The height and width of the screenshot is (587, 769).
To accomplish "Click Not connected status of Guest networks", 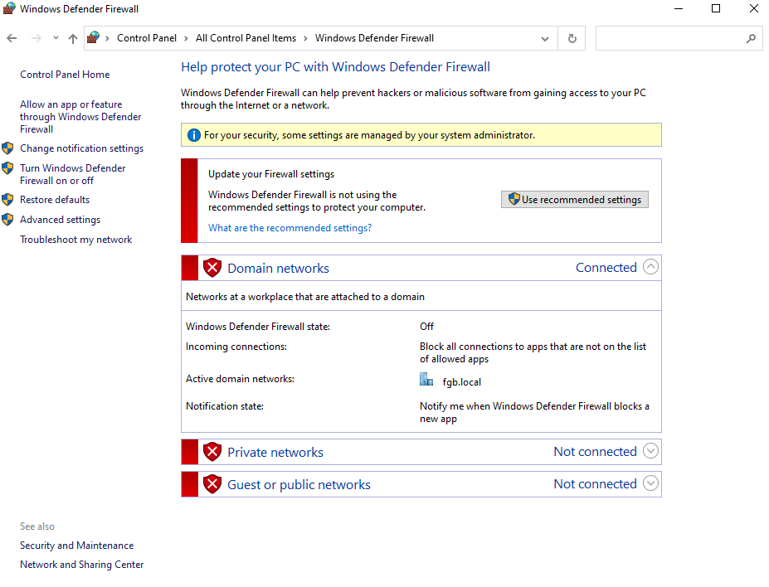I will pos(595,484).
